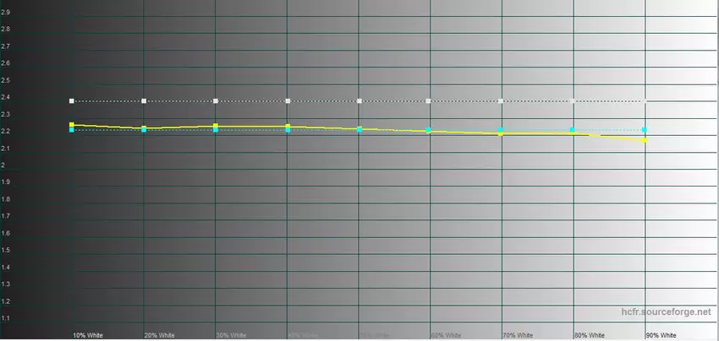This screenshot has height=341, width=719.
Task: Click the 2.4 value on the gamma axis
Action: click(6, 97)
